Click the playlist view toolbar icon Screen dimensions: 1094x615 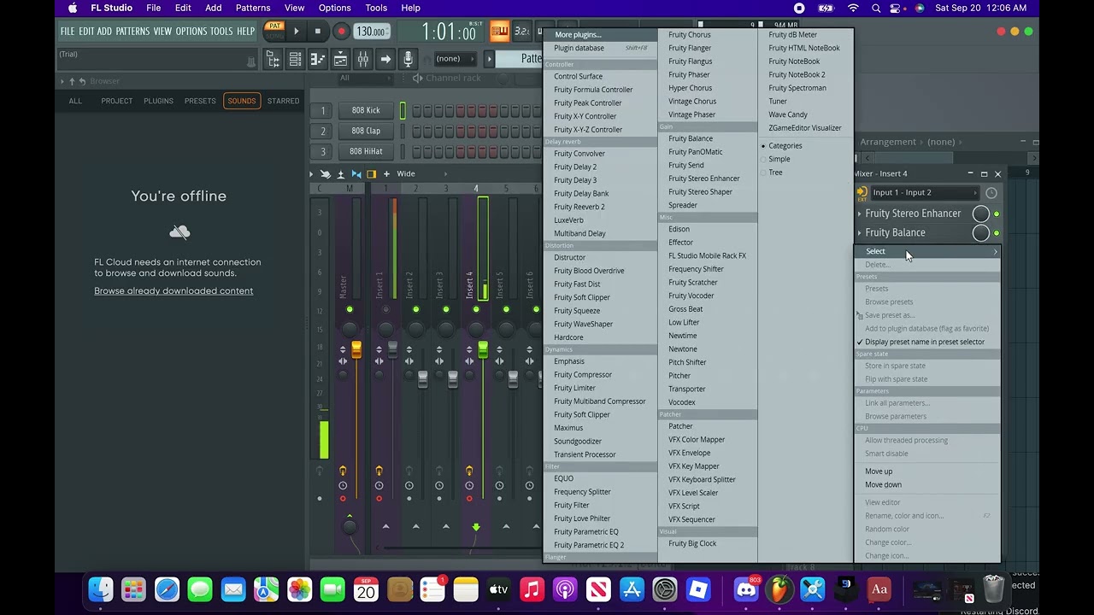pos(340,59)
